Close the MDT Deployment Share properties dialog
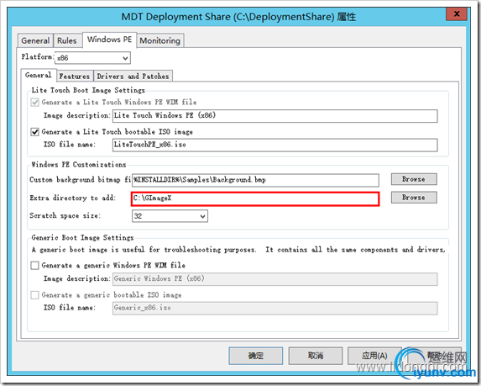This screenshot has width=481, height=386. [457, 14]
